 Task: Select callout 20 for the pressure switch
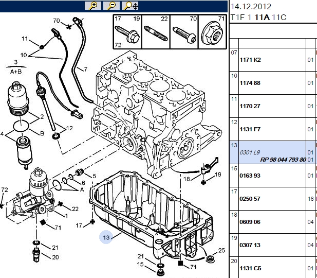(x=55, y=257)
